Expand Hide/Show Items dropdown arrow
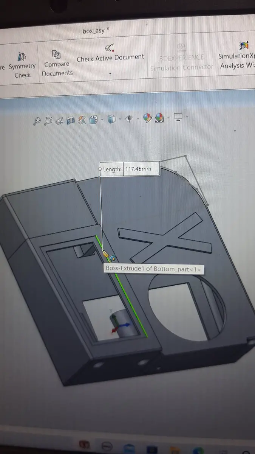This screenshot has width=255, height=454. tap(138, 119)
